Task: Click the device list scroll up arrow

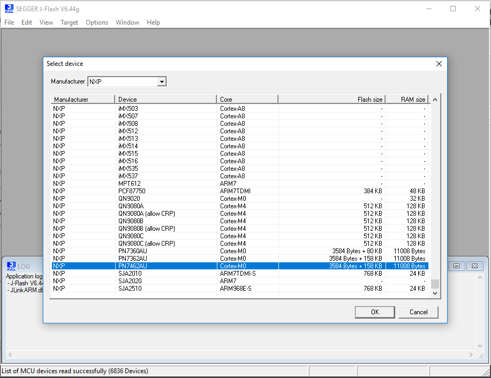Action: point(435,100)
